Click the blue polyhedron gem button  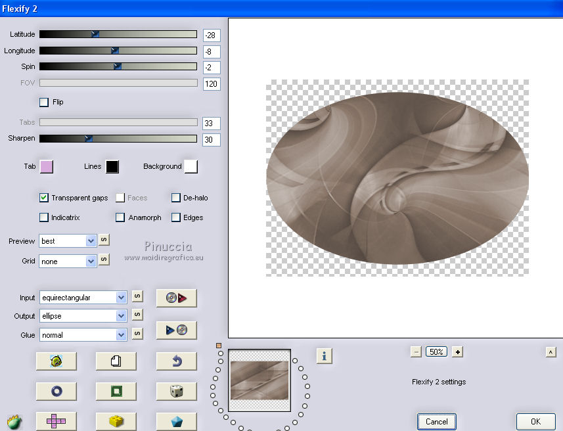pos(176,421)
